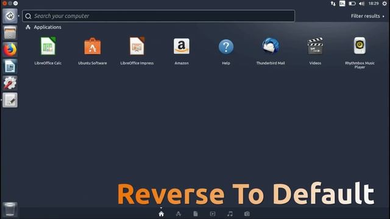Open the battery indicator

[352, 4]
